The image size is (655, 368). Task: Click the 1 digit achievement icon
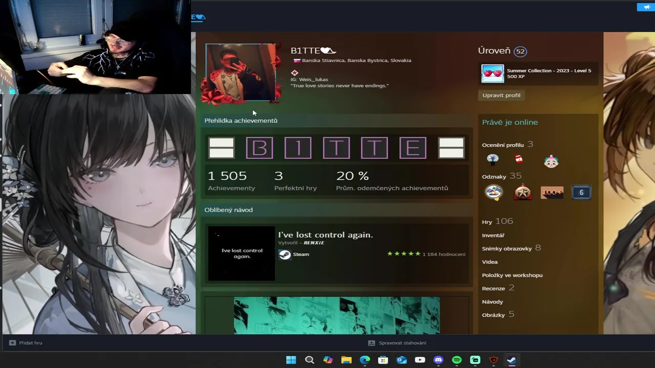pyautogui.click(x=298, y=148)
